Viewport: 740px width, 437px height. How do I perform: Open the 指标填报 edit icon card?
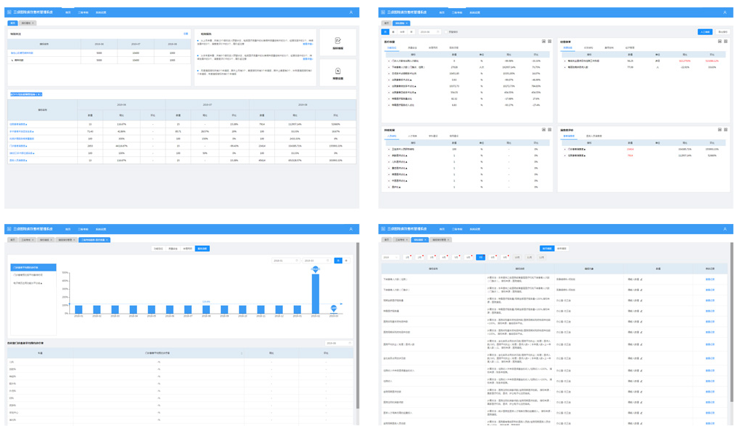point(338,42)
